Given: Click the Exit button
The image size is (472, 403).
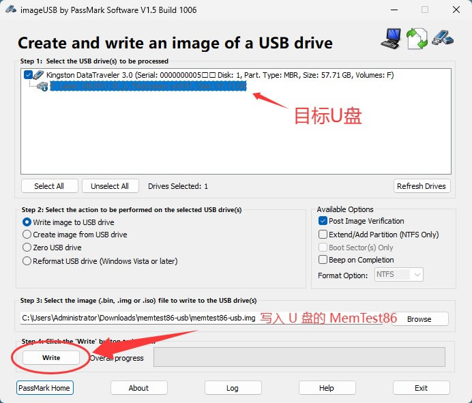Looking at the screenshot, I should 421,388.
